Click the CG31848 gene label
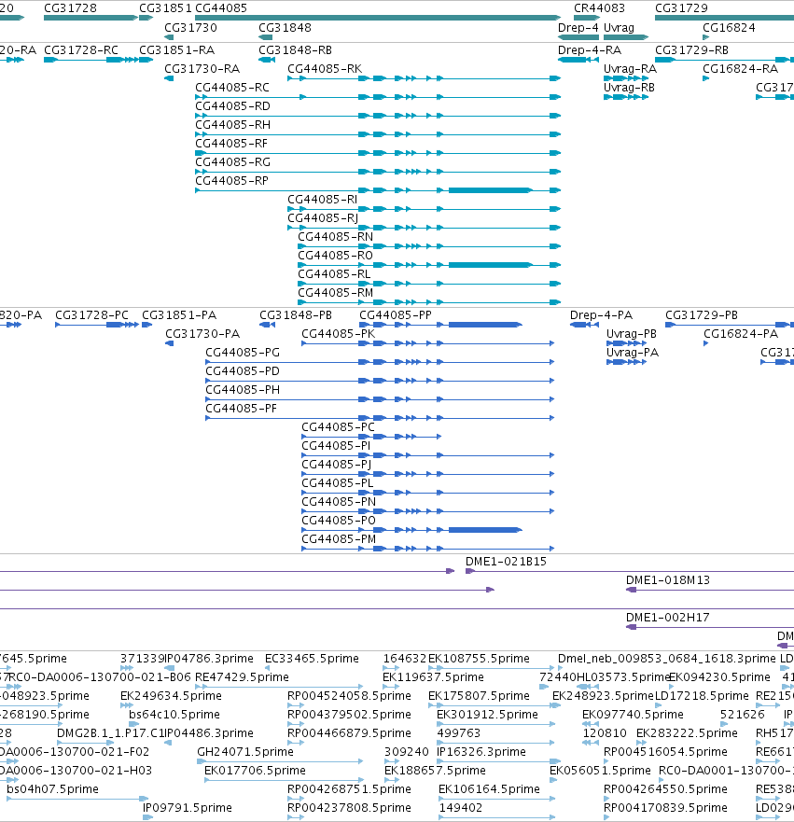This screenshot has width=794, height=822. click(285, 28)
